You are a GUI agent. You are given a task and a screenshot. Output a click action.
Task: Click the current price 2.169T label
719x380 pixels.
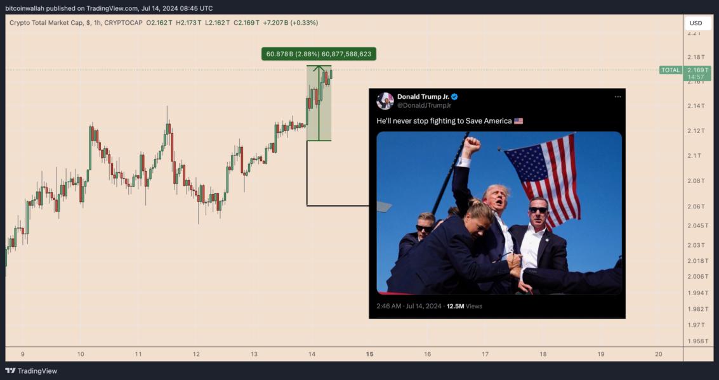(x=698, y=70)
